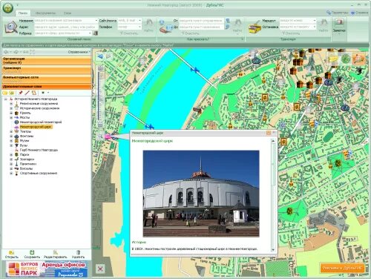Click the Параметры link at top right
Image resolution: width=371 pixels, height=279 pixels.
point(337,13)
